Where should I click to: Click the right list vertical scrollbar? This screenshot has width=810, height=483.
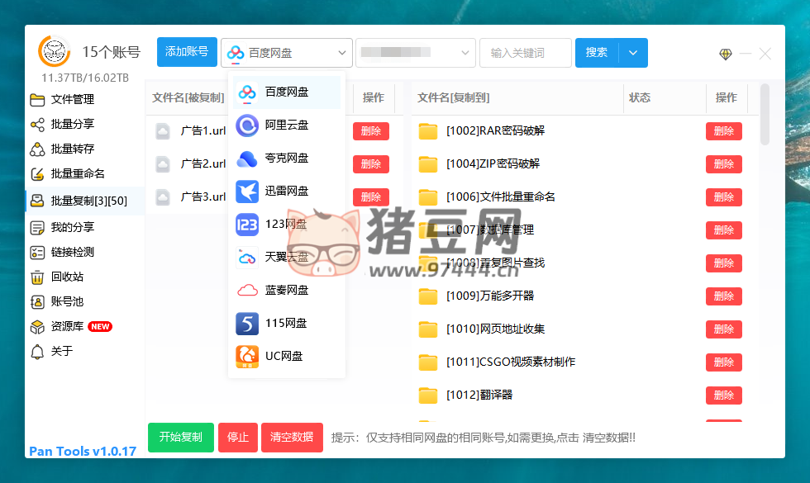pyautogui.click(x=765, y=115)
